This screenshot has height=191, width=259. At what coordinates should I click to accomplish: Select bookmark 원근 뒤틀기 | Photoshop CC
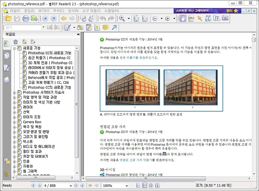click(49, 58)
